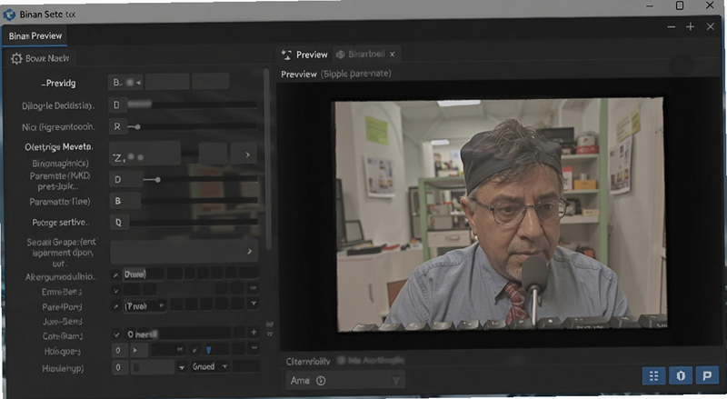
Task: Click the filter funnel icon in Ama field
Action: 396,381
